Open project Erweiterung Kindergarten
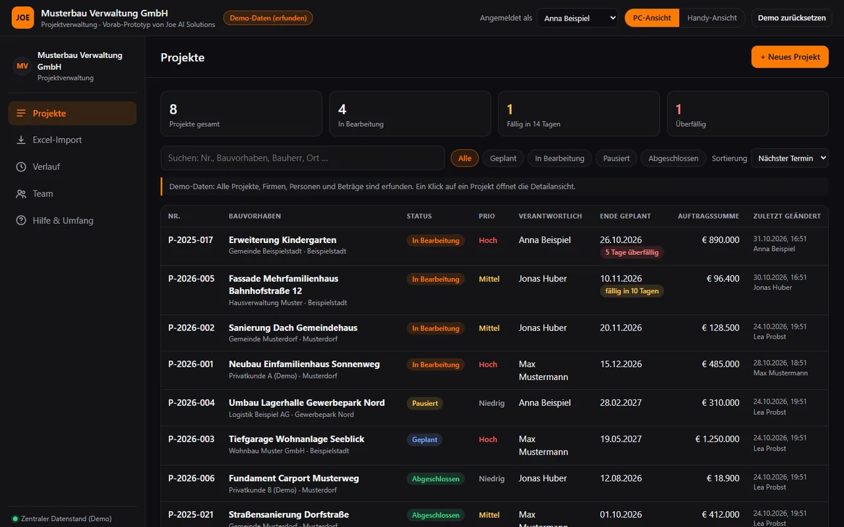Screen dimensions: 844x527 pyautogui.click(x=495, y=246)
